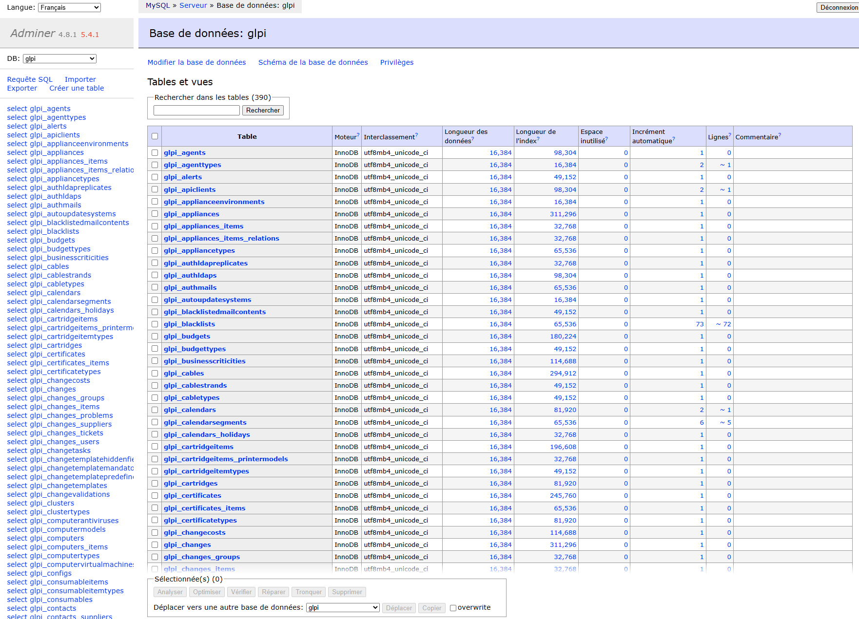Go to Serveur in the breadcrumb

193,5
